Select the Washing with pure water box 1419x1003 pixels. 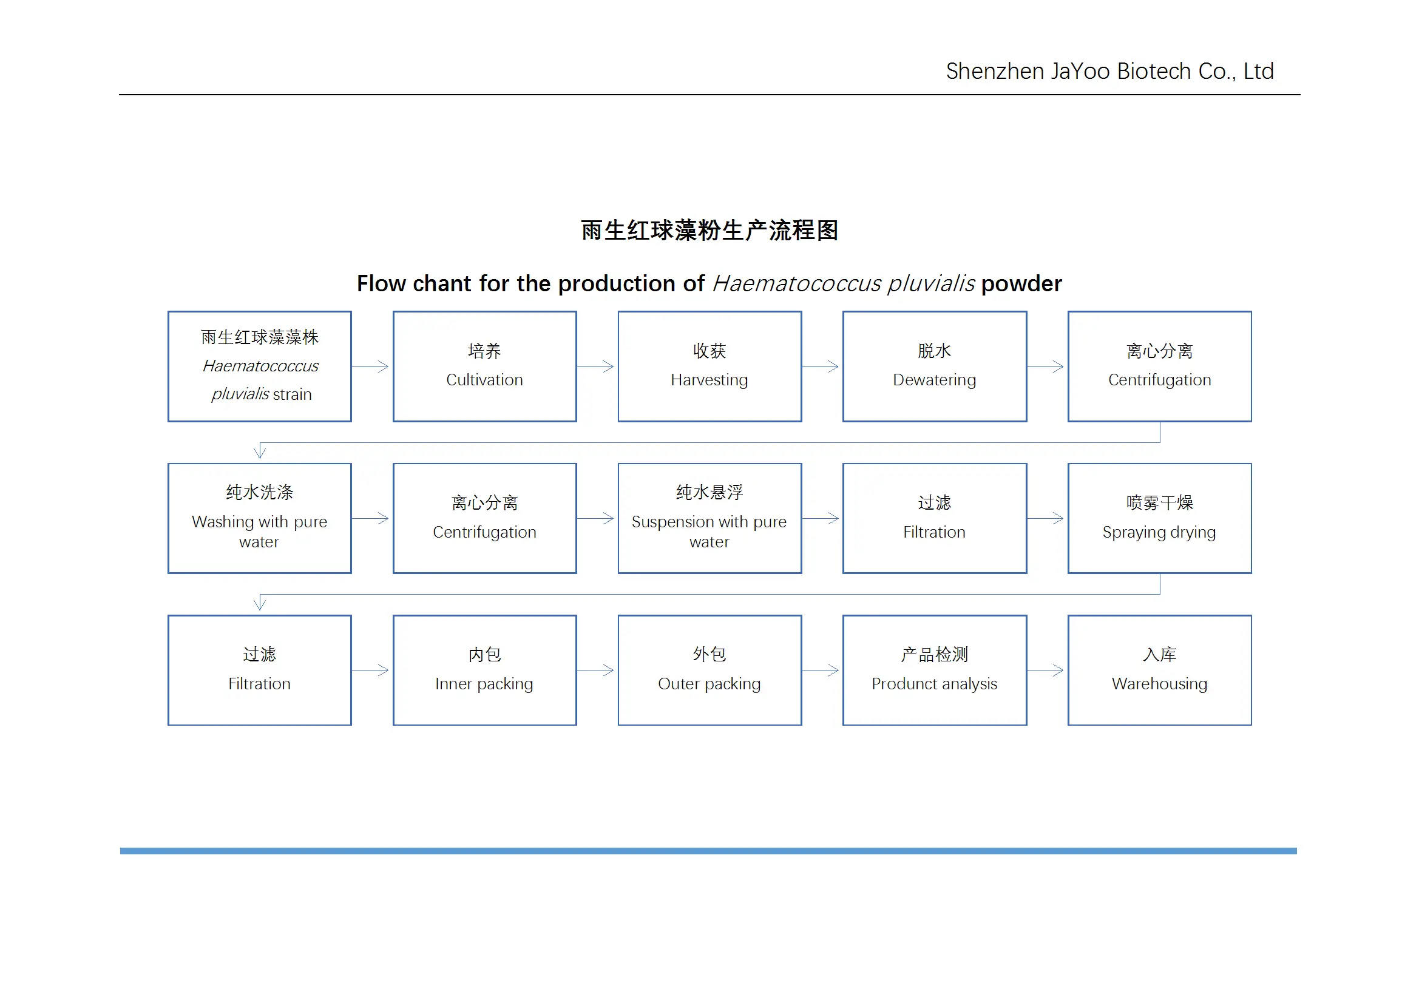coord(260,519)
